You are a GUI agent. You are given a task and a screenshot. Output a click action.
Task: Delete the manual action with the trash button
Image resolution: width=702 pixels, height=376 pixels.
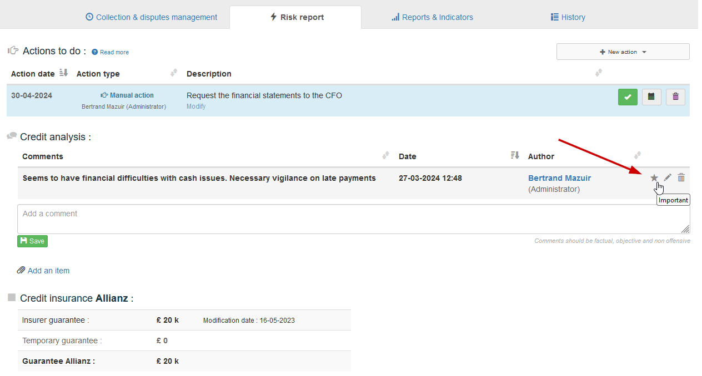675,96
